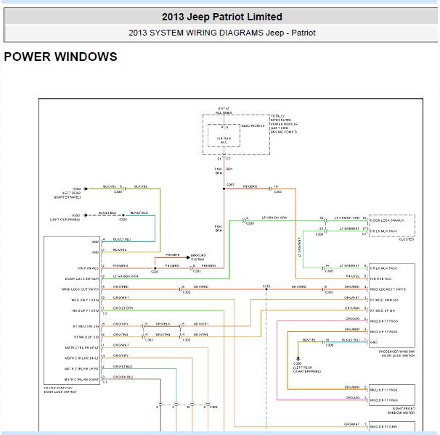440x435 pixels.
Task: Click 'IGN RUN ACC' on passenger switch box
Action: click(x=380, y=279)
